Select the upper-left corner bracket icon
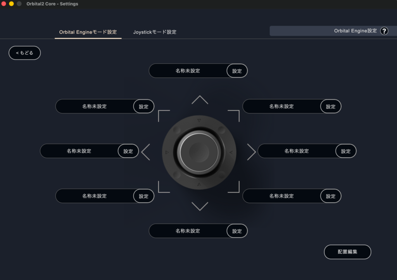The height and width of the screenshot is (280, 397). pos(164,116)
